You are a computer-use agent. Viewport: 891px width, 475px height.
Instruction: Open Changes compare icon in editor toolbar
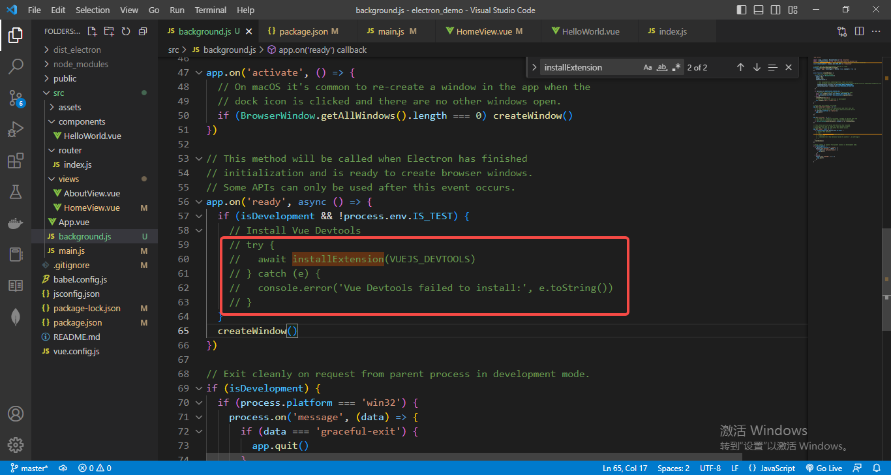coord(842,31)
